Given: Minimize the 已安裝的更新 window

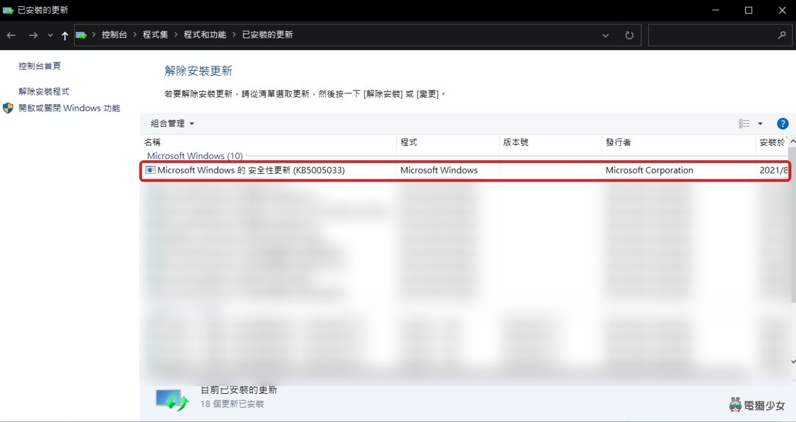Looking at the screenshot, I should 716,10.
